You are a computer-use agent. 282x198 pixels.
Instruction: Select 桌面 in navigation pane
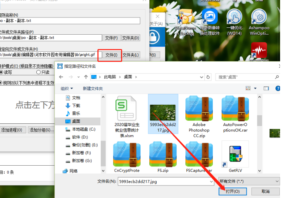point(78,121)
